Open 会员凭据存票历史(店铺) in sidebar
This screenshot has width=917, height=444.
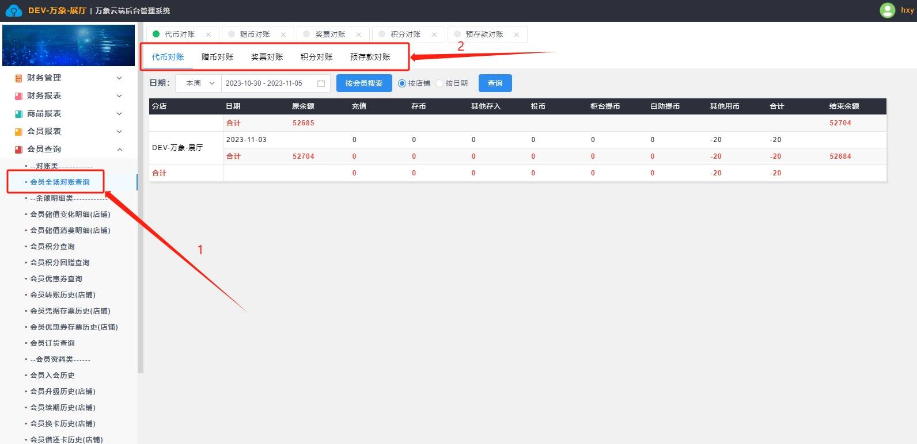click(x=70, y=311)
